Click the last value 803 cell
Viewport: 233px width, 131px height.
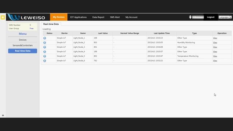[95, 43]
